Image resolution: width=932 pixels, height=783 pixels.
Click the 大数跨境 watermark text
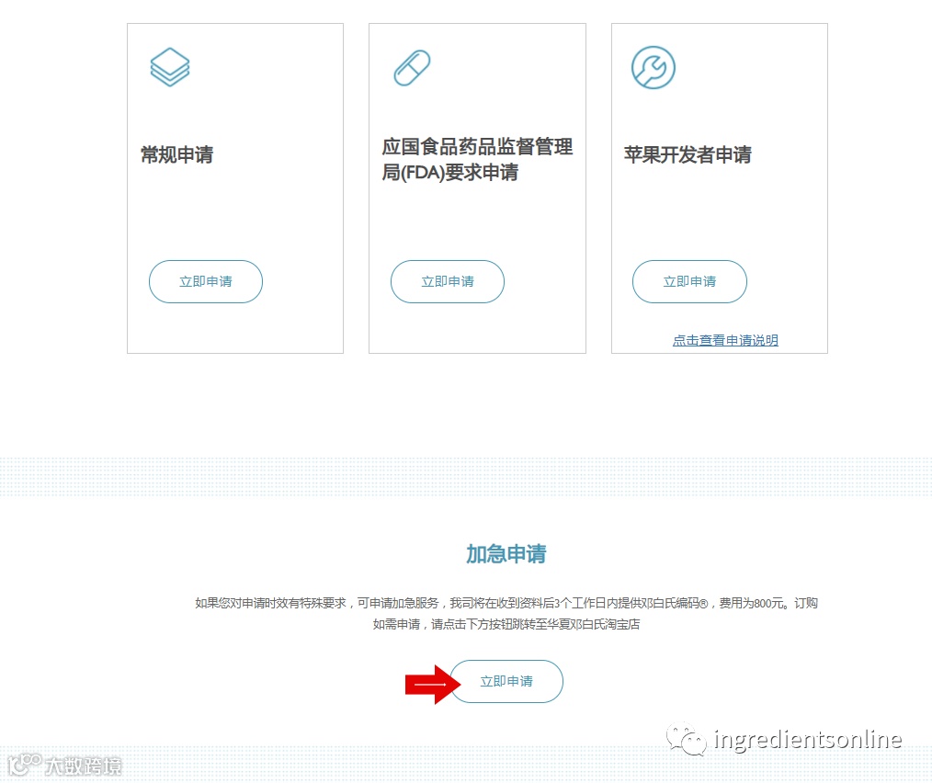pyautogui.click(x=84, y=766)
